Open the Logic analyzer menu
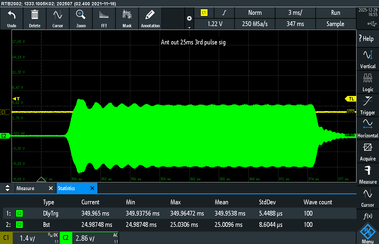The width and height of the screenshot is (379, 244). (x=367, y=82)
